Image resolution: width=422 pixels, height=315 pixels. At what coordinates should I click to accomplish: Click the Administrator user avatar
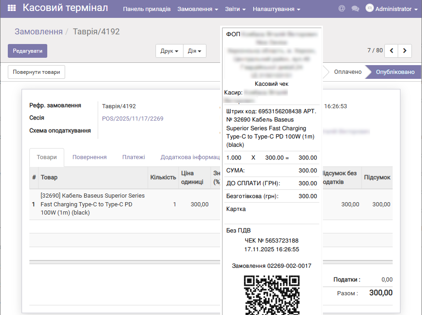(x=369, y=8)
